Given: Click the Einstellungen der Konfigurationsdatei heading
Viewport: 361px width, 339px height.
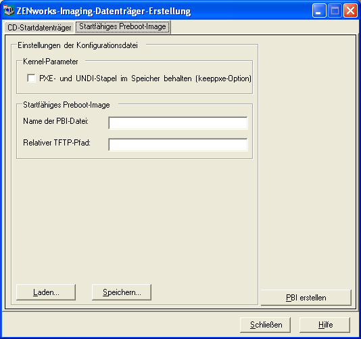Looking at the screenshot, I should (78, 45).
